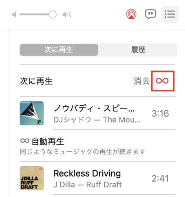Switch to the 履歴 tab

point(138,50)
